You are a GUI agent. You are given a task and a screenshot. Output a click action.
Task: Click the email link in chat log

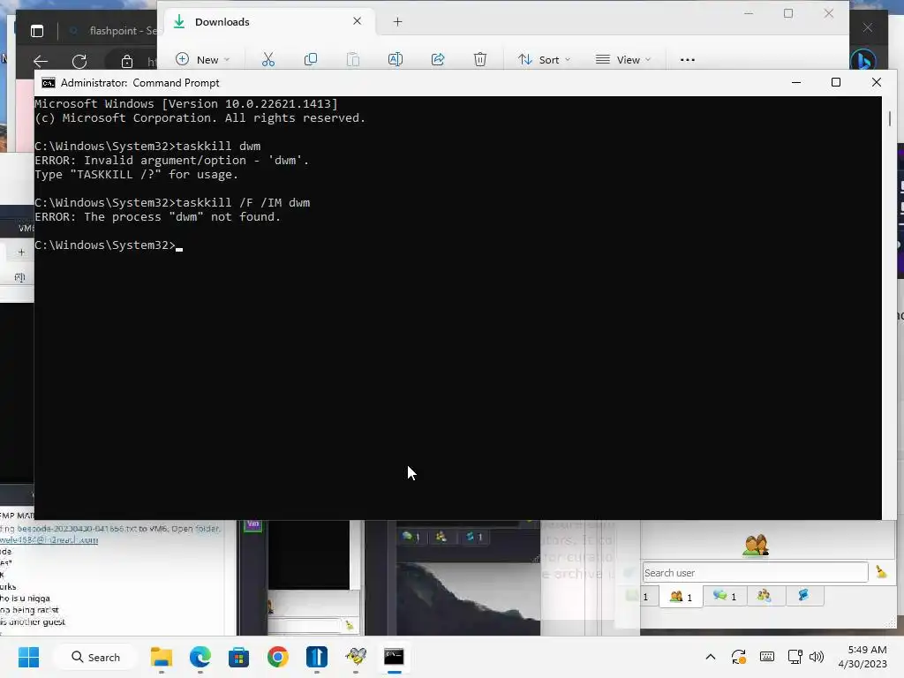[49, 540]
